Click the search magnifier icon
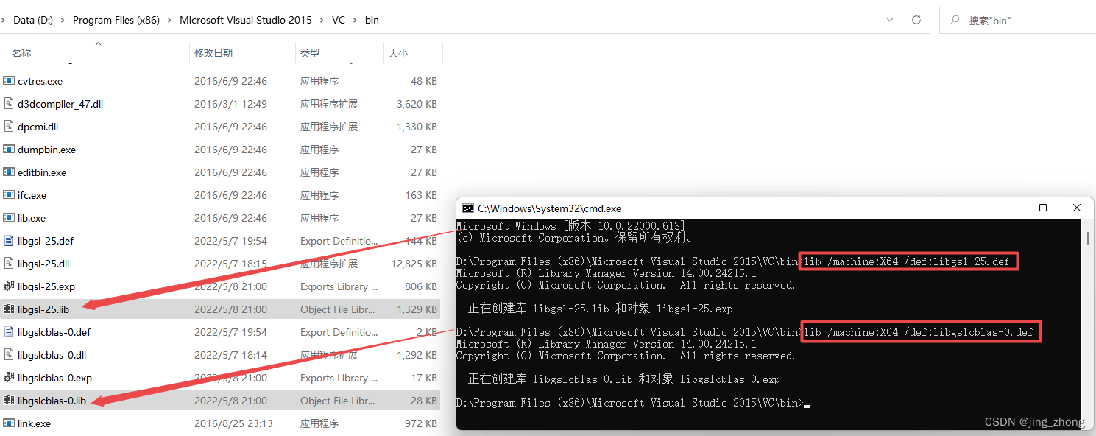Image resolution: width=1096 pixels, height=436 pixels. pyautogui.click(x=955, y=21)
